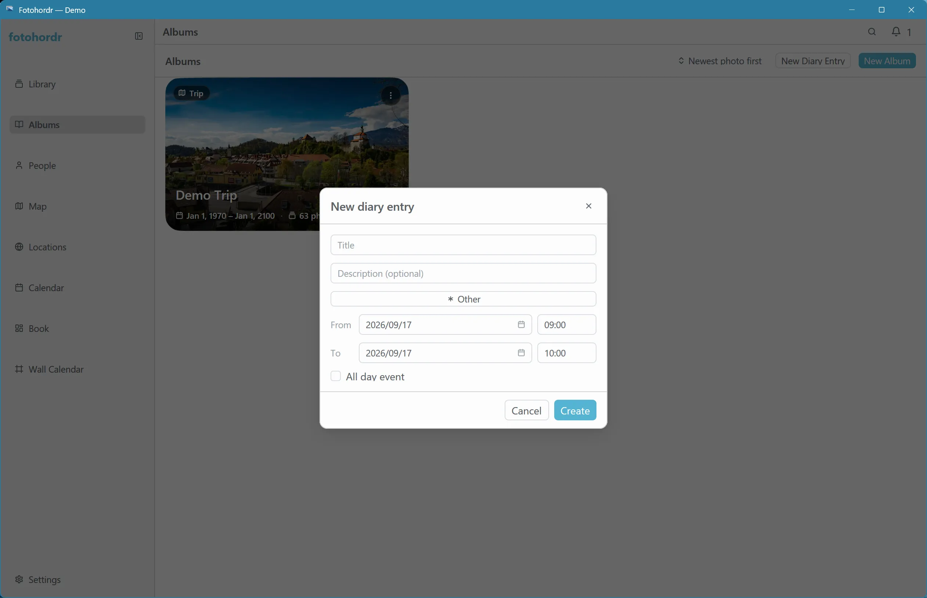Edit the From time 09:00 field
This screenshot has height=598, width=927.
click(x=566, y=325)
